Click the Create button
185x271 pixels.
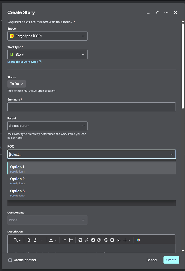pyautogui.click(x=171, y=260)
